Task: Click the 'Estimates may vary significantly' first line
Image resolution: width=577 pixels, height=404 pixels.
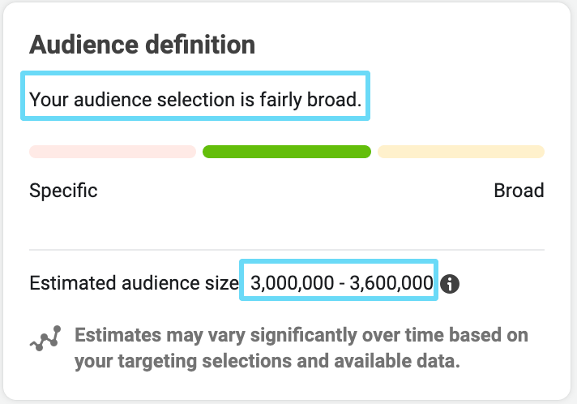Action: 301,335
